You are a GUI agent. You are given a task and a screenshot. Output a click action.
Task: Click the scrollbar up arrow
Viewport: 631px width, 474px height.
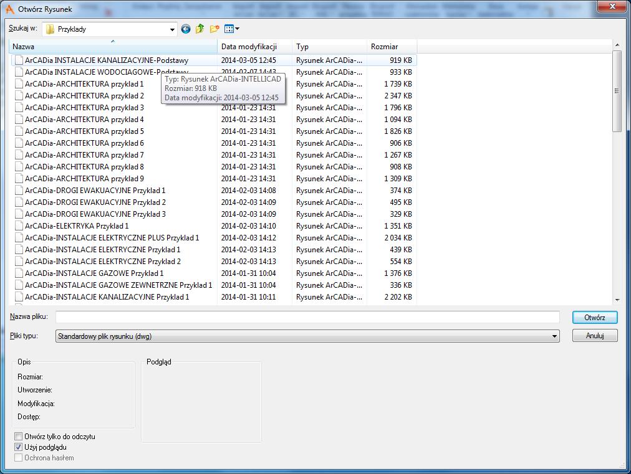[617, 45]
